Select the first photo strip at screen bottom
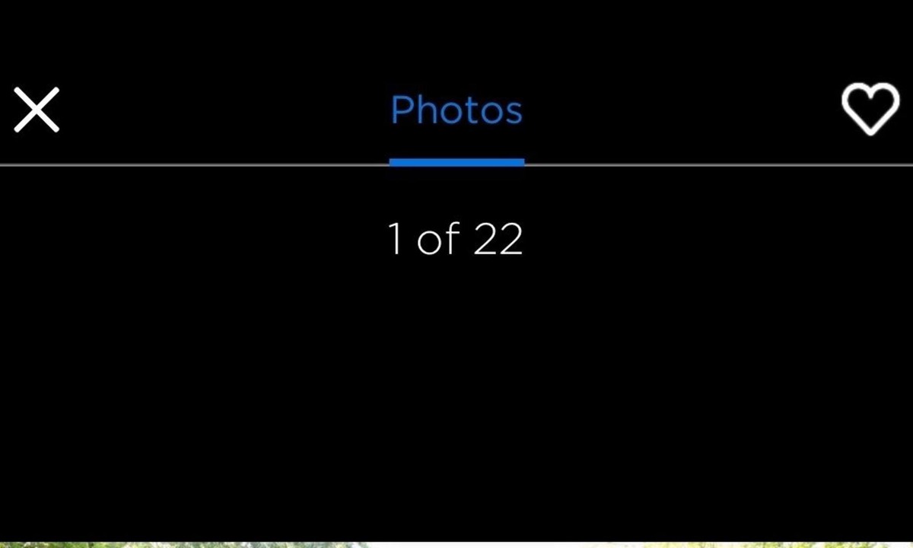The width and height of the screenshot is (913, 548). [456, 544]
